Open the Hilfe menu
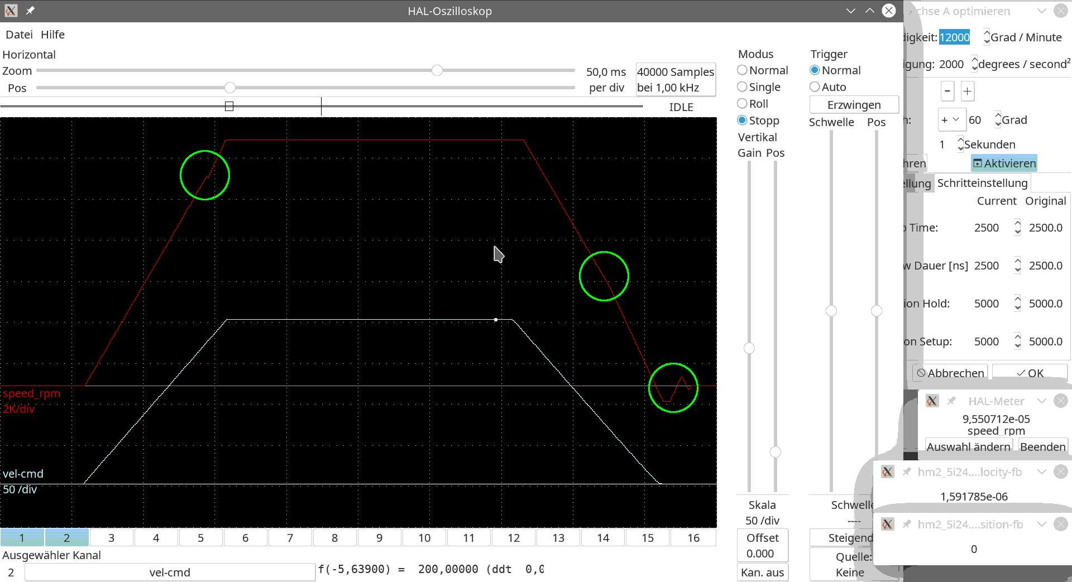 click(52, 35)
